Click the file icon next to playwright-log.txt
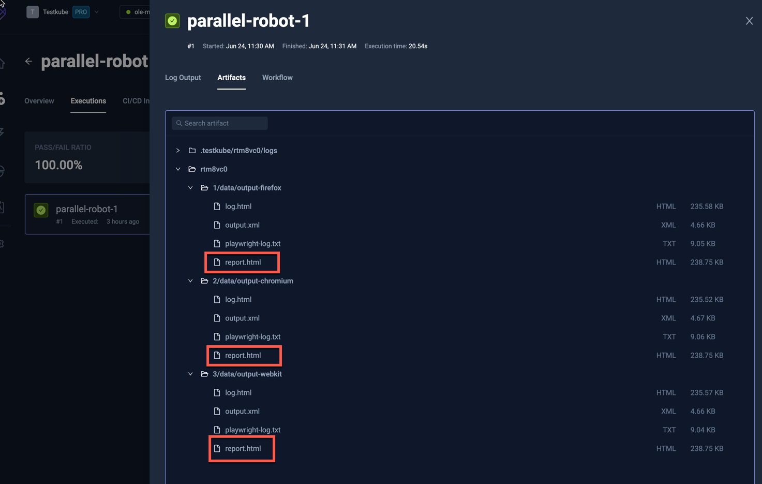This screenshot has width=762, height=484. [x=217, y=243]
